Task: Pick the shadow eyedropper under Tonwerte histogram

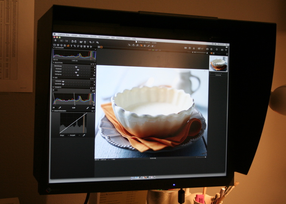Action: click(x=60, y=108)
